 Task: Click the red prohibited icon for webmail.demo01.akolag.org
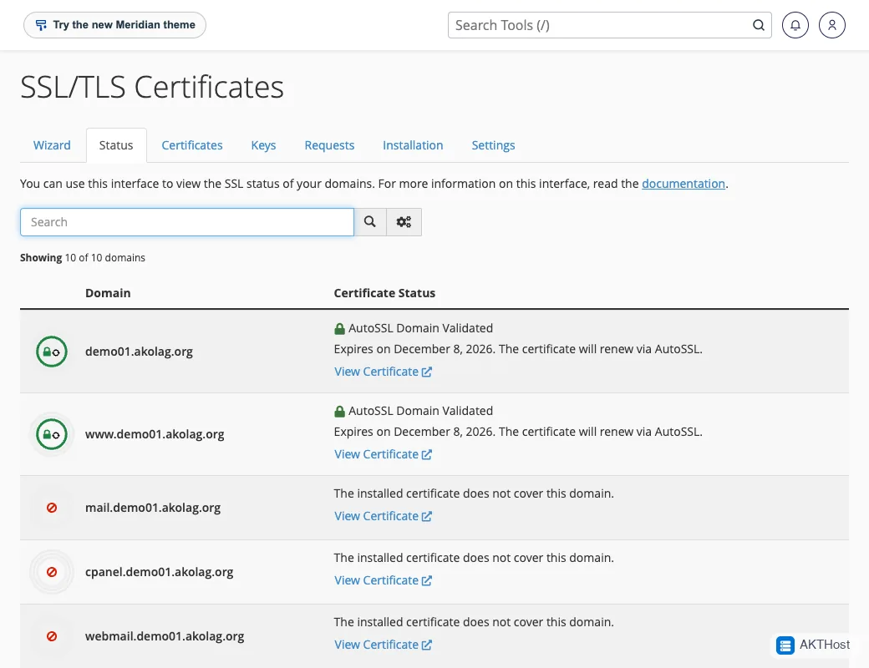point(52,636)
